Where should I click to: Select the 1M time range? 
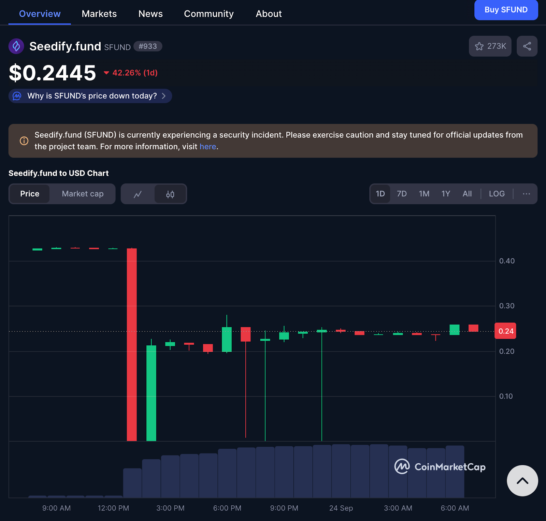pyautogui.click(x=424, y=194)
